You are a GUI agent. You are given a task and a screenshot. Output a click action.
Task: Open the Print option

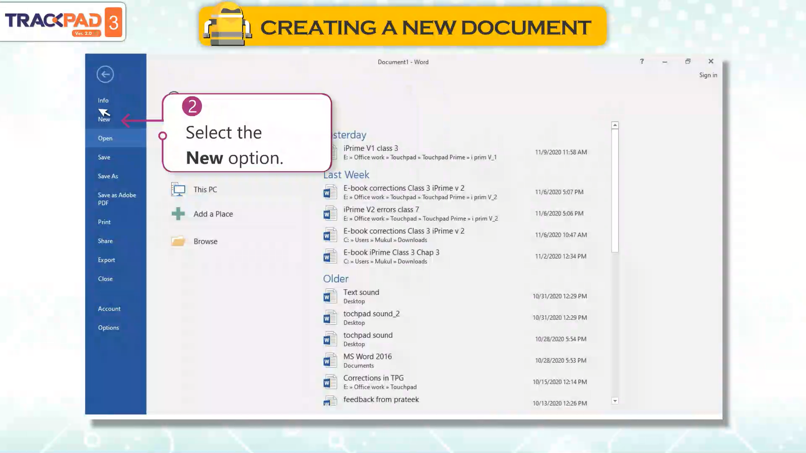pyautogui.click(x=104, y=222)
